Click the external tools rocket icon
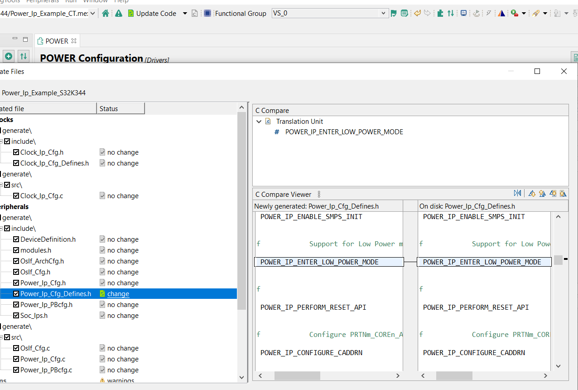Viewport: 578px width, 390px height. [x=536, y=13]
